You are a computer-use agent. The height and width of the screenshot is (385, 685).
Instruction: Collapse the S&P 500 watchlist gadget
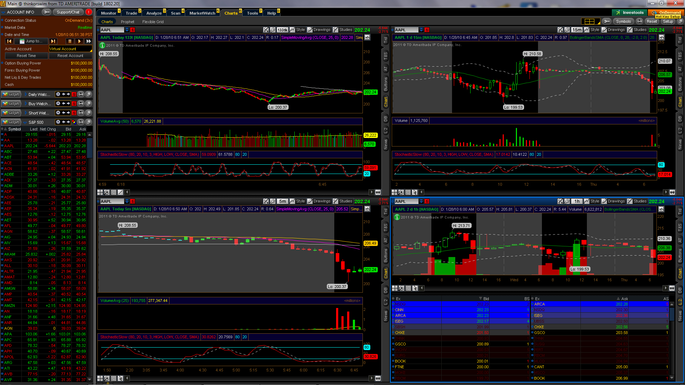click(26, 122)
